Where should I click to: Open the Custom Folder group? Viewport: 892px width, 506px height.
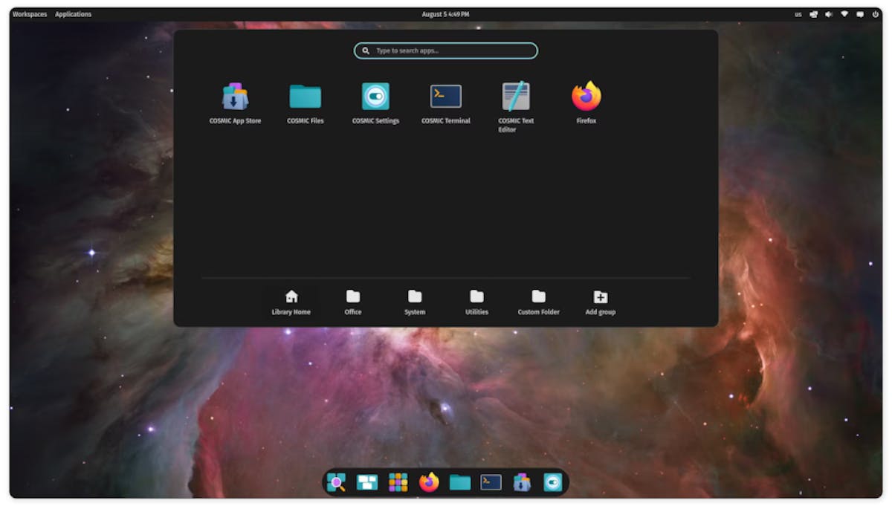click(x=539, y=302)
